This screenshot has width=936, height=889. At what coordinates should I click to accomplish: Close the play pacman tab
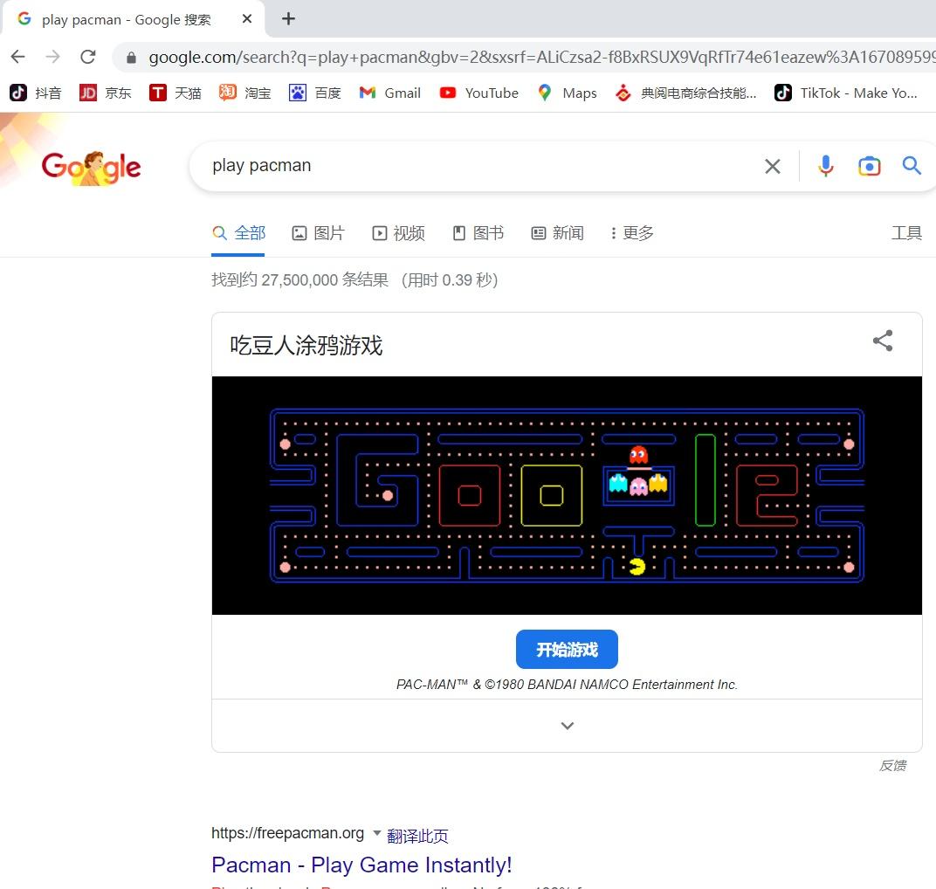tap(246, 19)
